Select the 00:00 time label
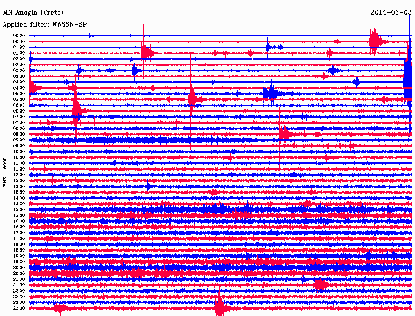The height and width of the screenshot is (316, 415). coord(19,36)
